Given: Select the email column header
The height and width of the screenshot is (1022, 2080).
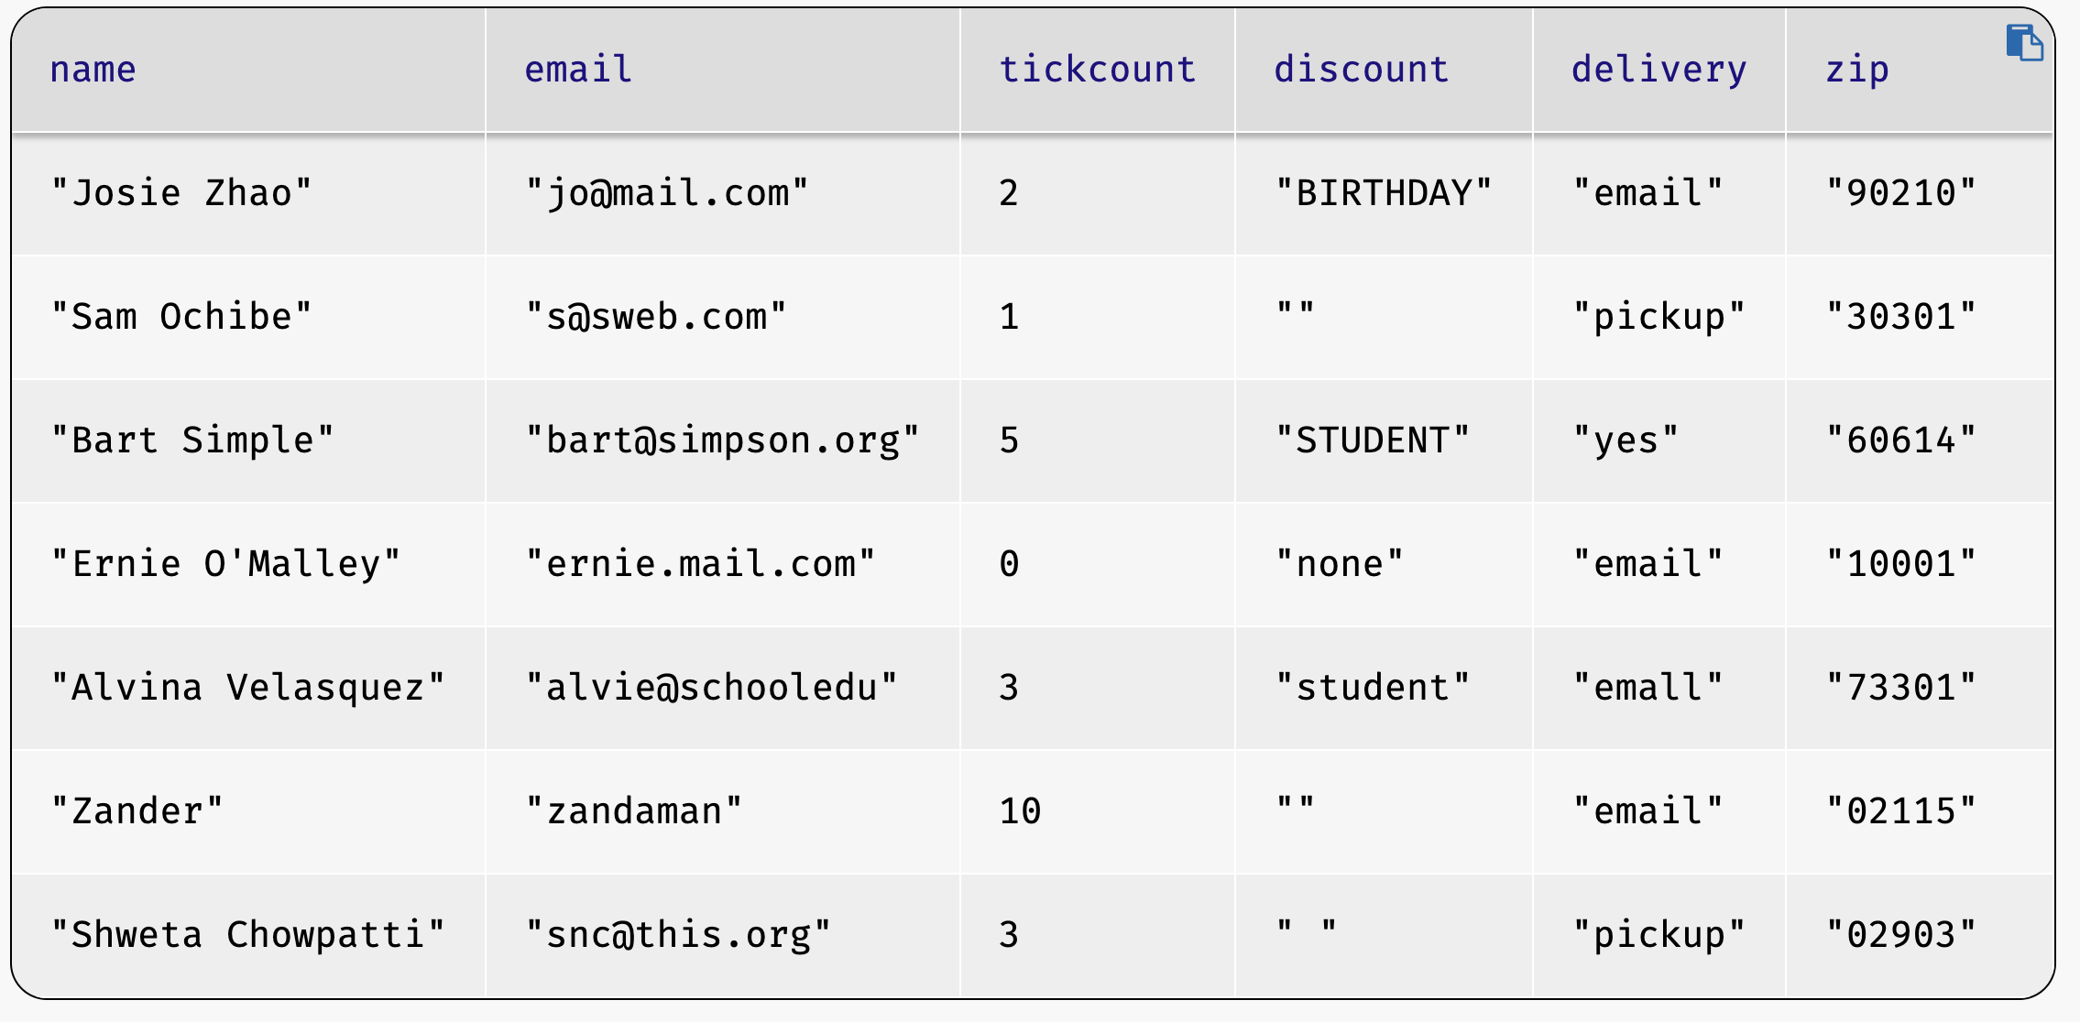Looking at the screenshot, I should (x=723, y=70).
